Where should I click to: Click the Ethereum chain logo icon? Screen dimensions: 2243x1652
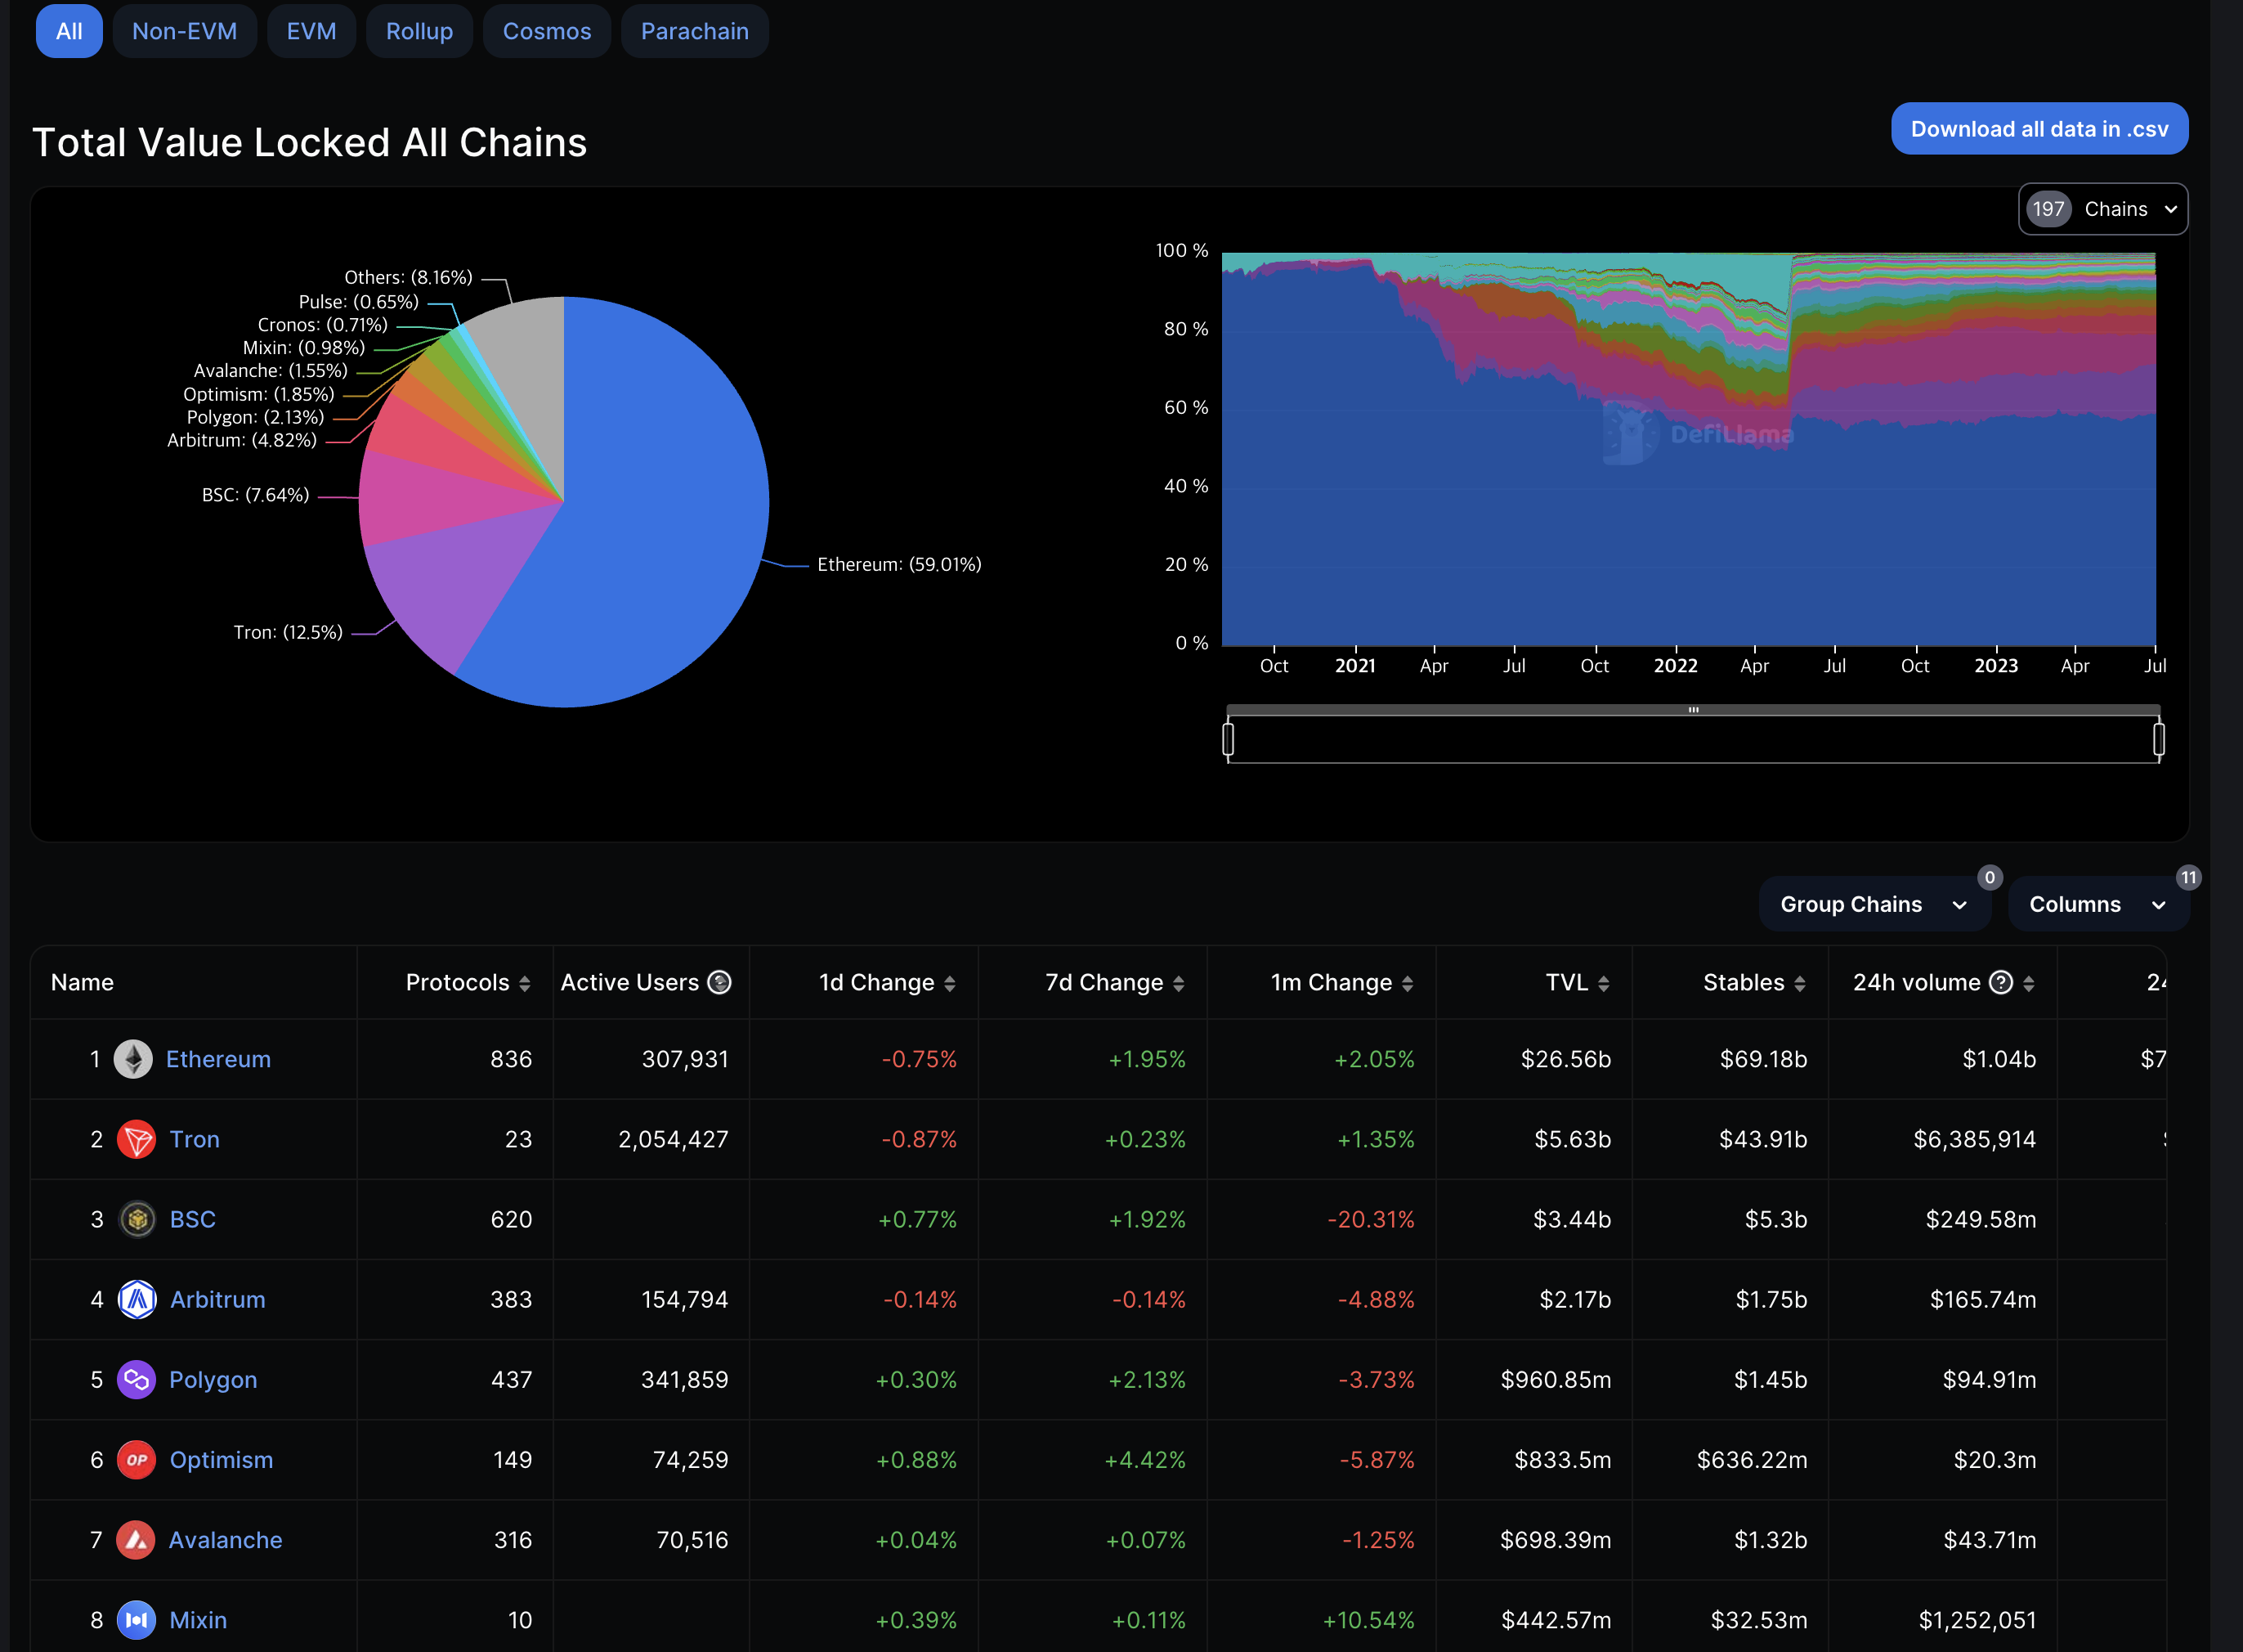coord(133,1059)
